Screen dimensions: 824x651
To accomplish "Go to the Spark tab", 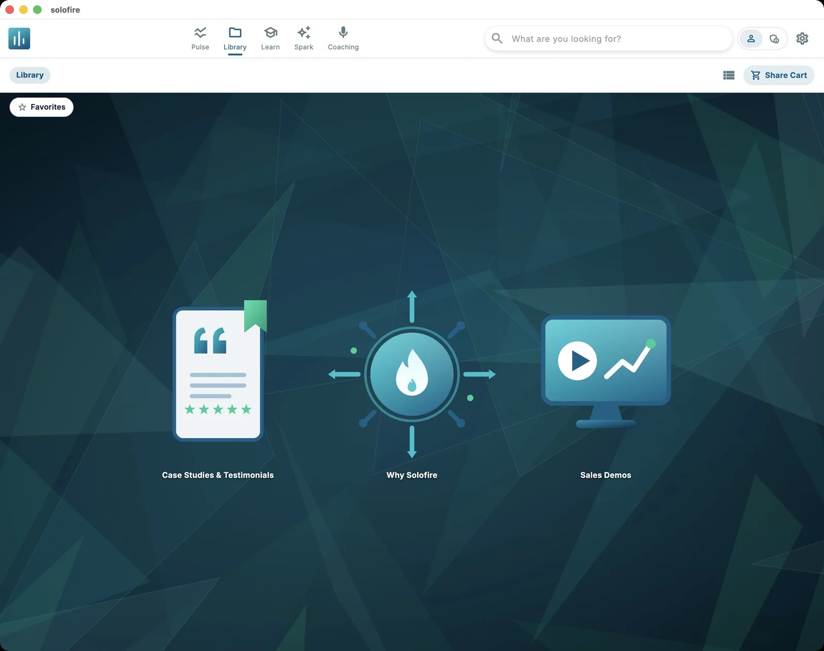I will pos(304,39).
